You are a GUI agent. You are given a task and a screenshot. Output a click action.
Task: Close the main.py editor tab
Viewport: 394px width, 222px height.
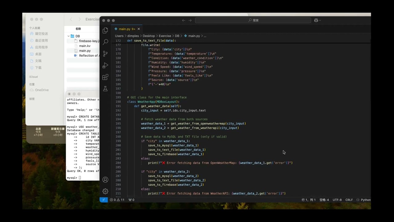(x=139, y=29)
